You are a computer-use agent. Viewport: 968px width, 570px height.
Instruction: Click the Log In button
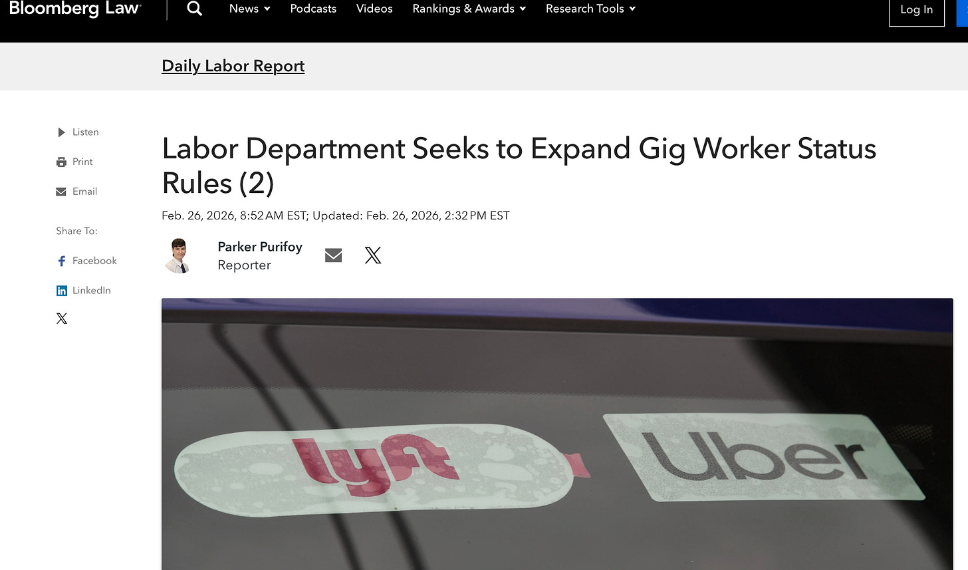[916, 9]
